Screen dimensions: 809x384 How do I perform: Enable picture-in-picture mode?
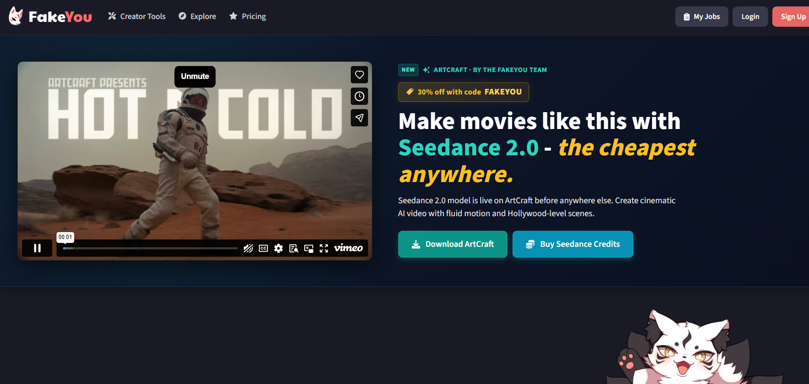[308, 248]
